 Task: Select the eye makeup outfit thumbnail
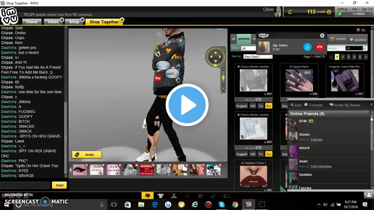tap(80, 170)
